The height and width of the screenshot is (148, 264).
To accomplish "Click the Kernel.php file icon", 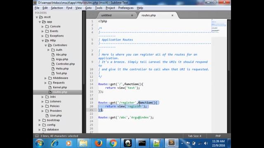I will [x=50, y=88].
